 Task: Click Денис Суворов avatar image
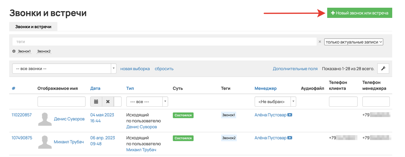(x=45, y=119)
